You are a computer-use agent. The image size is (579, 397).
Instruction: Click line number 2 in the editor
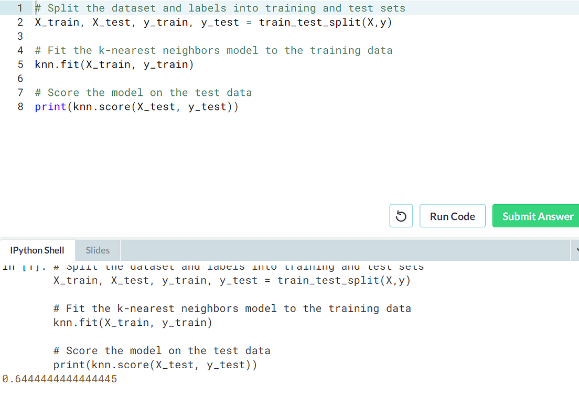[20, 22]
